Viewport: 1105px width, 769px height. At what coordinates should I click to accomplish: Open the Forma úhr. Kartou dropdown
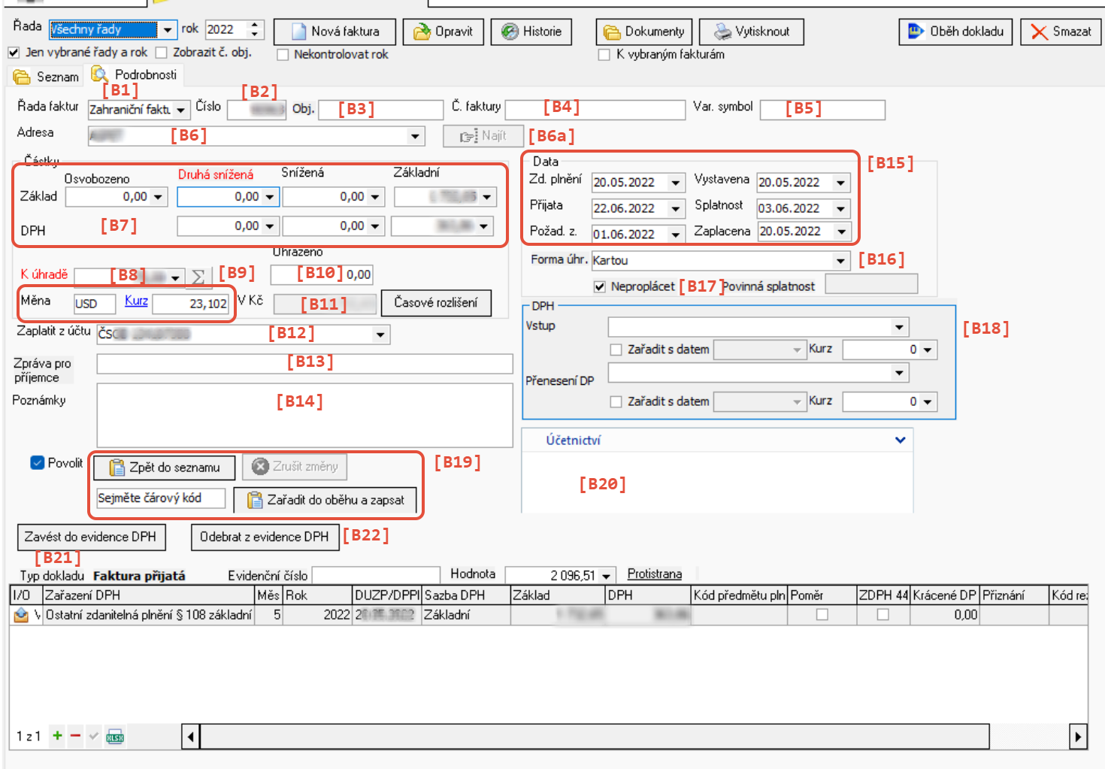841,261
